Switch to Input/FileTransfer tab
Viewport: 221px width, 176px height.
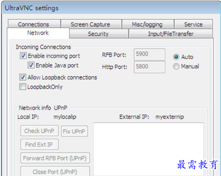[x=171, y=34]
